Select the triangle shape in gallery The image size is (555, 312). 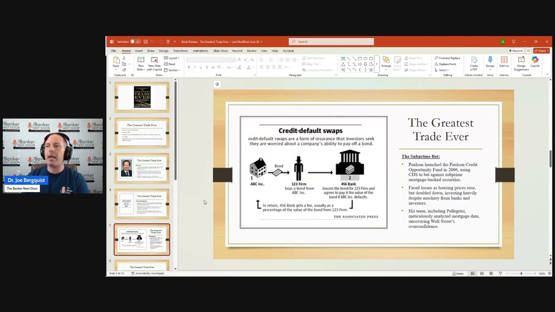343,64
